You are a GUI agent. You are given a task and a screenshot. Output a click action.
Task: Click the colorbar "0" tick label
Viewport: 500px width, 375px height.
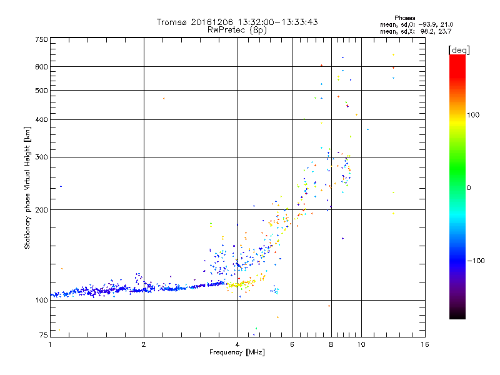pos(469,188)
